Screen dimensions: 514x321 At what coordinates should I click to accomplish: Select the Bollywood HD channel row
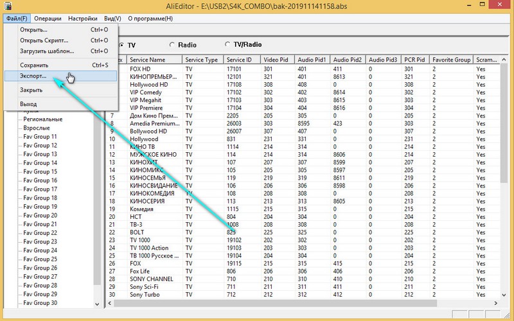(x=303, y=132)
